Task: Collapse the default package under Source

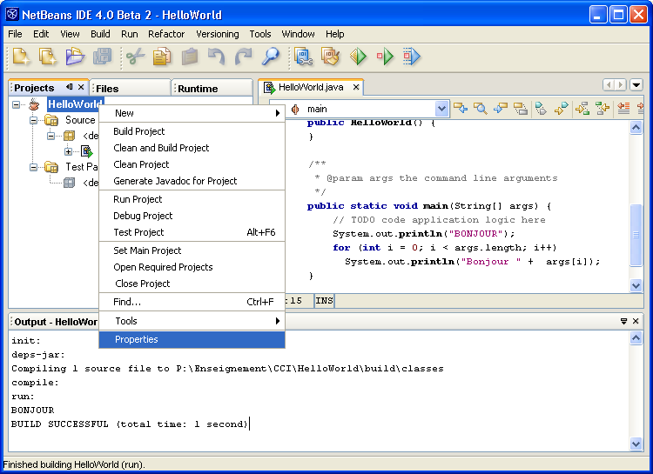Action: point(50,136)
